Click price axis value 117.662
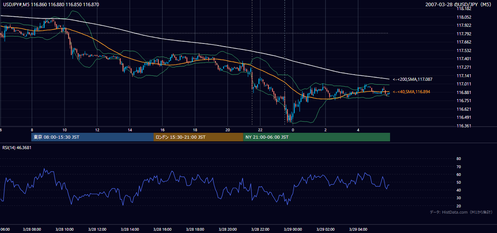Viewport: 497px width, 233px height. tap(464, 42)
